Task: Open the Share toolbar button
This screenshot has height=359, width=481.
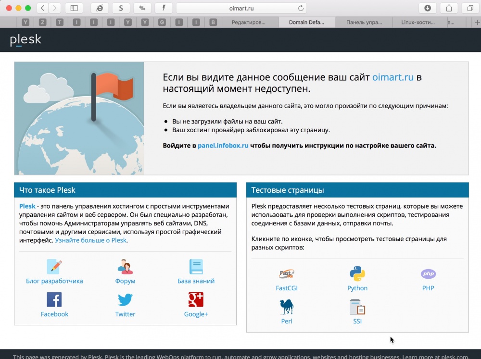Action: 449,8
